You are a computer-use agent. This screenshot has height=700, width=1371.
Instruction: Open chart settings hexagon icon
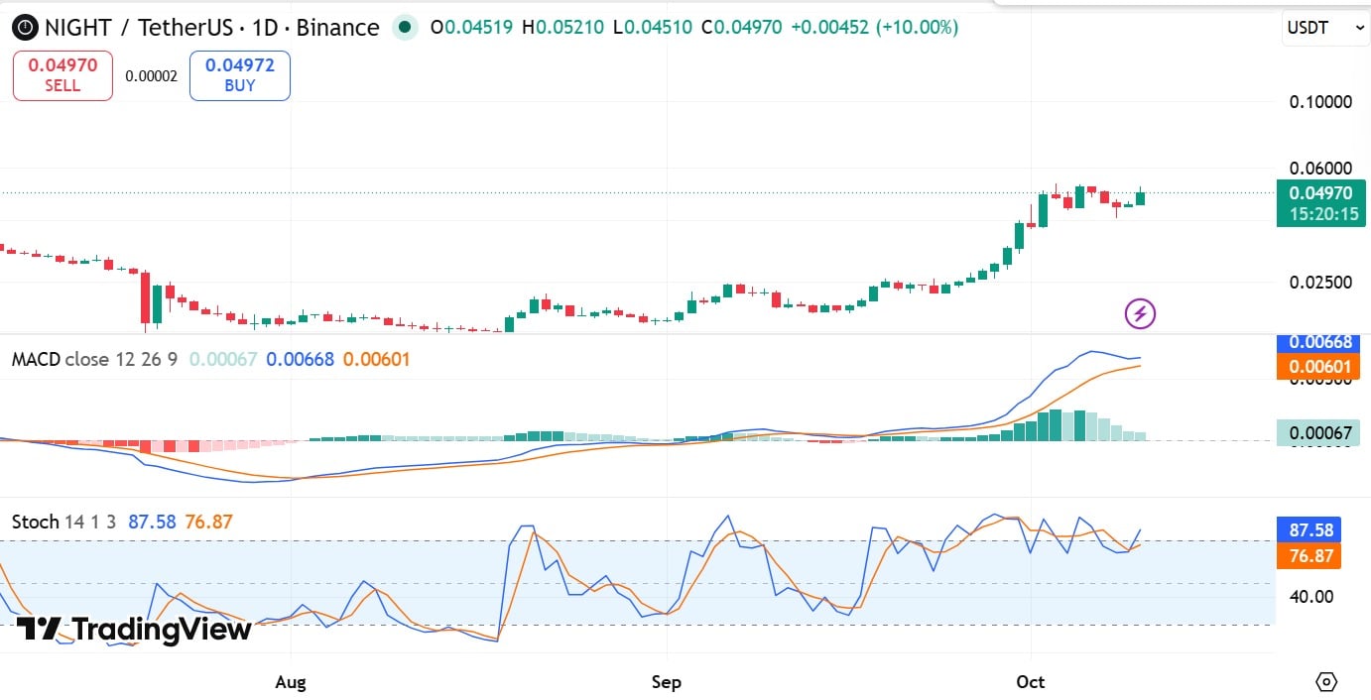1326,682
